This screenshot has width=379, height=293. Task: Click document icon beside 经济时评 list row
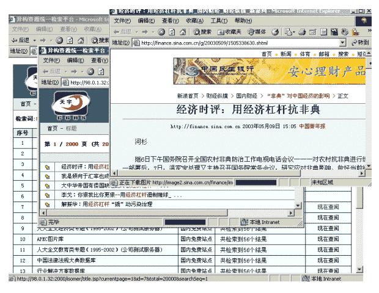tap(48, 167)
